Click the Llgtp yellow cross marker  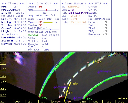pyautogui.click(x=65, y=93)
